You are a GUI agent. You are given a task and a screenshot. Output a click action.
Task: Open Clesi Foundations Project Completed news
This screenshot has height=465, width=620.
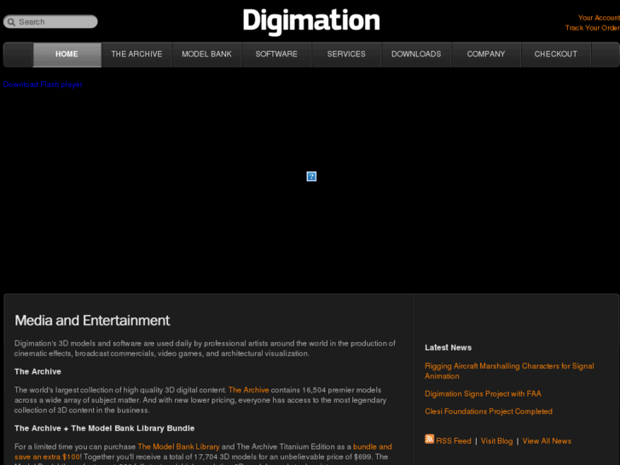tap(489, 411)
